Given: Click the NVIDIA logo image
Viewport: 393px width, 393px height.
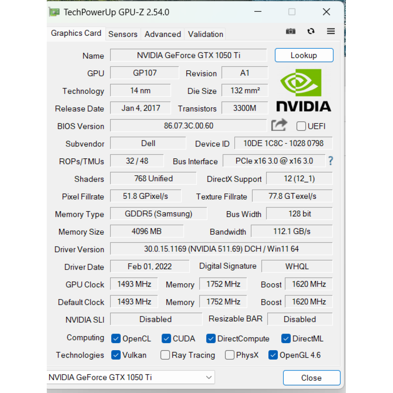Looking at the screenshot, I should click(303, 90).
